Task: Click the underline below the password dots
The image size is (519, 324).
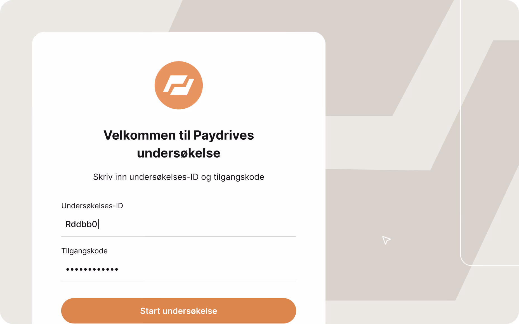Action: [179, 281]
